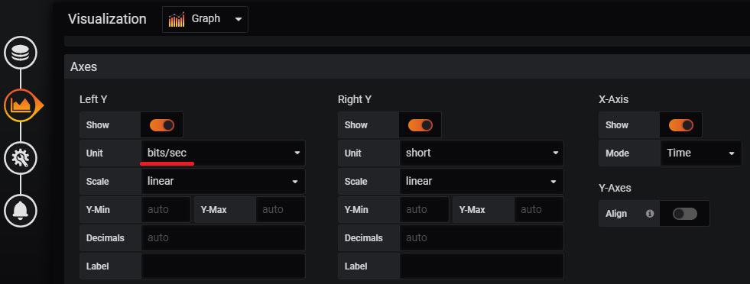Click the Right Y Y-Max field
750x284 pixels.
coord(539,209)
